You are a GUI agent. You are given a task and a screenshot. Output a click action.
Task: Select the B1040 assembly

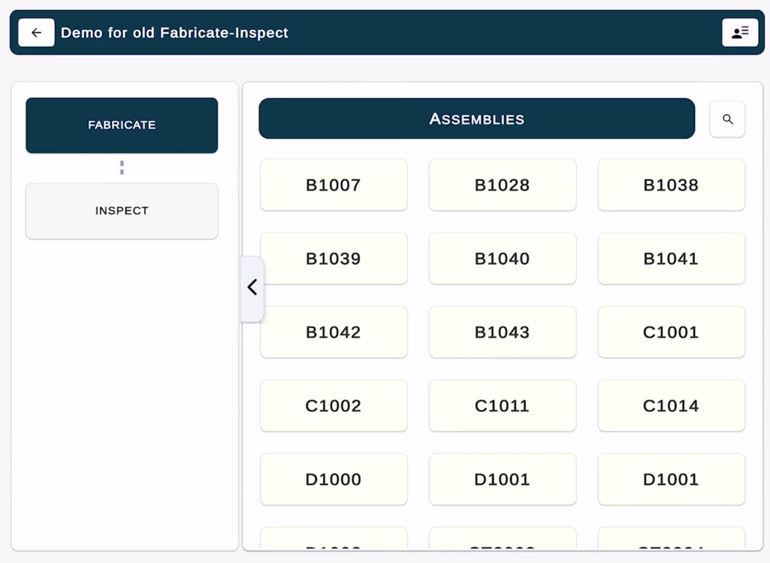502,259
